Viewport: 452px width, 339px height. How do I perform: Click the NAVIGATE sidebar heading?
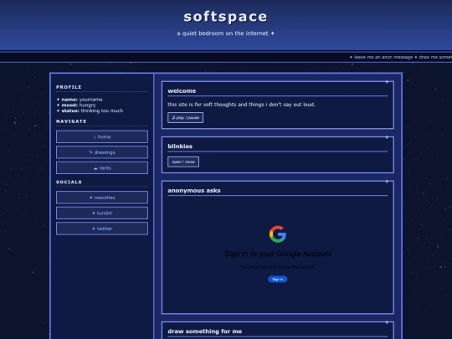click(71, 121)
